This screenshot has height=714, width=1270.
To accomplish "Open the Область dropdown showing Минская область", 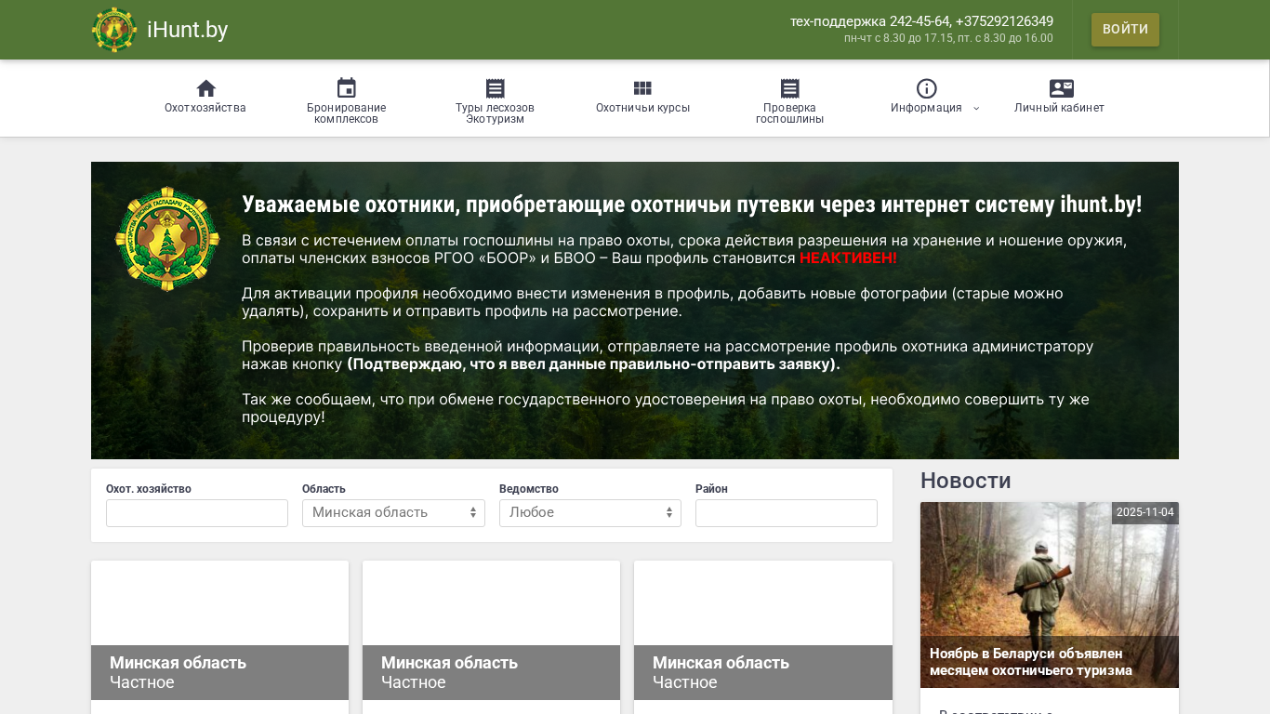I will point(393,513).
